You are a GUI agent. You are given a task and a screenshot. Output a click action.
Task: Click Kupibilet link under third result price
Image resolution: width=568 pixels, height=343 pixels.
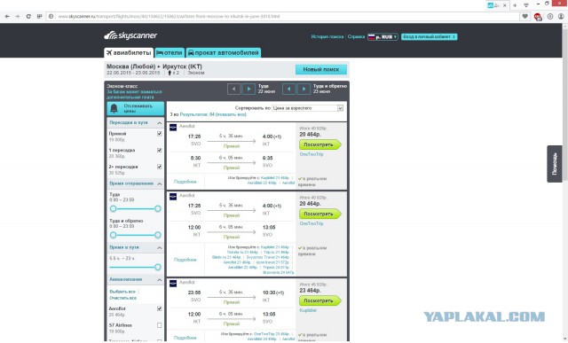[x=308, y=310]
